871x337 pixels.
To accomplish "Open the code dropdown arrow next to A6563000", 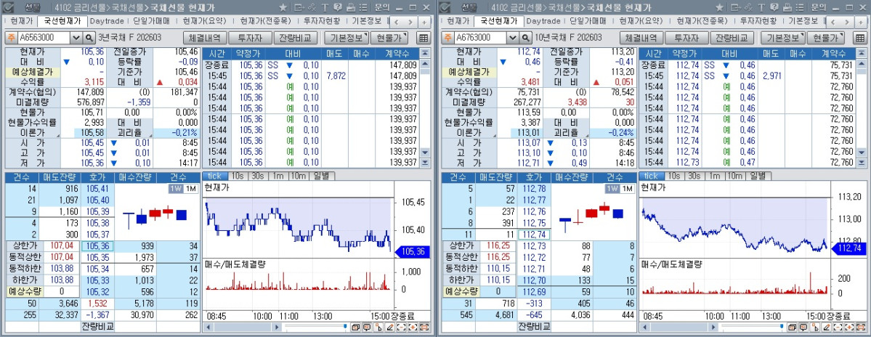I will click(76, 38).
